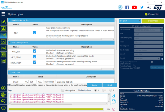Click the Data0 value input field
Viewport: 165px width, 112px height.
32,82
